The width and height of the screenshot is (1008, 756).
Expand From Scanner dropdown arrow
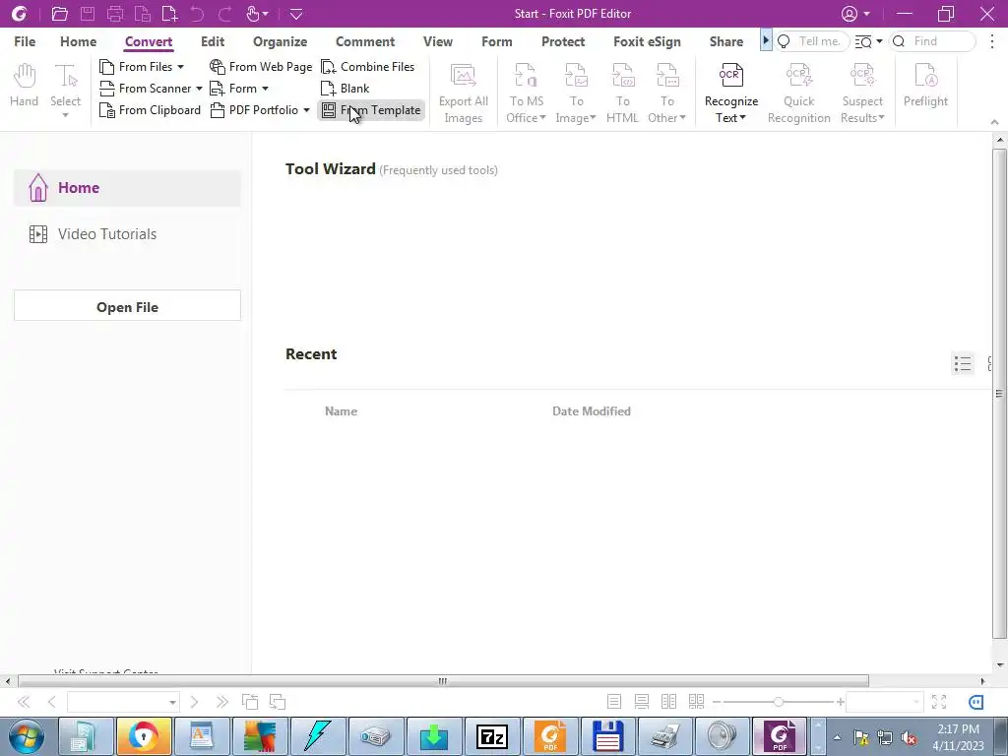(199, 89)
